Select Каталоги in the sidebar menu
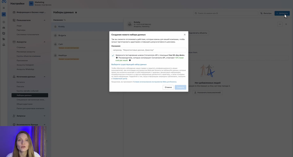Image resolution: width=293 pixels, height=157 pixels. coord(21,82)
